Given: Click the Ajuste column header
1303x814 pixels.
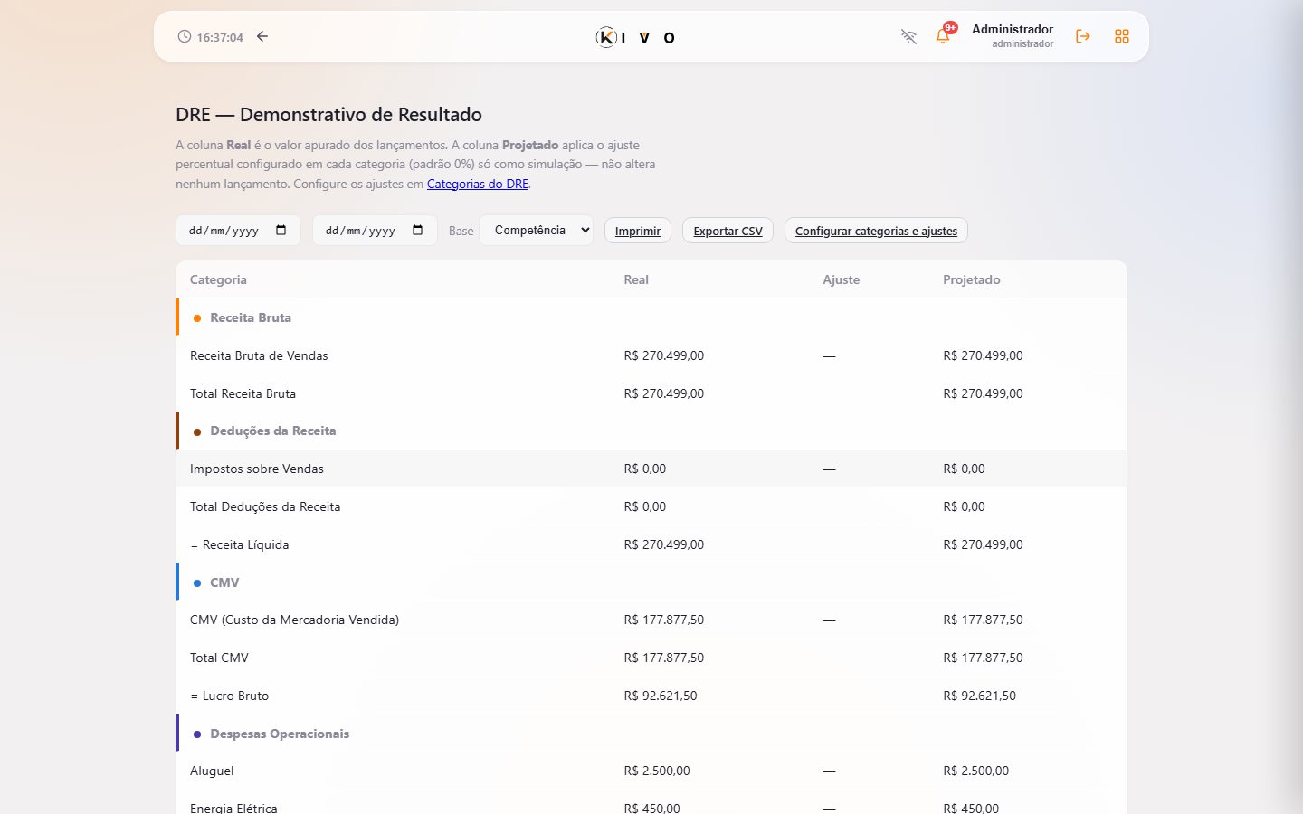Looking at the screenshot, I should coord(842,279).
